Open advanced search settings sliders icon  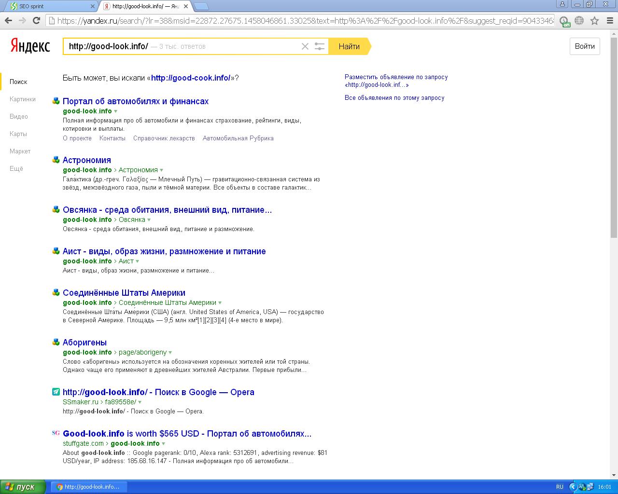pos(320,46)
